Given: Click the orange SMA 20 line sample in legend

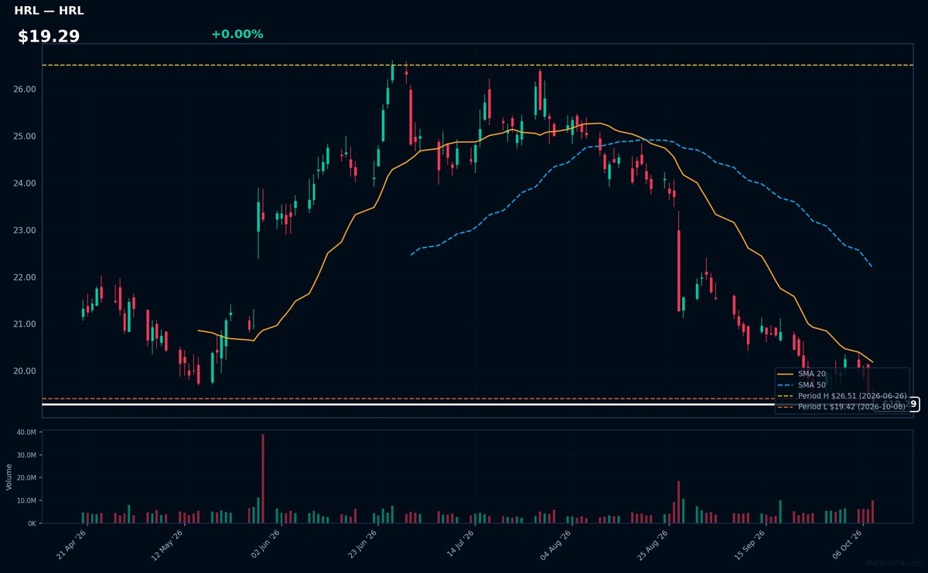Looking at the screenshot, I should [786, 374].
